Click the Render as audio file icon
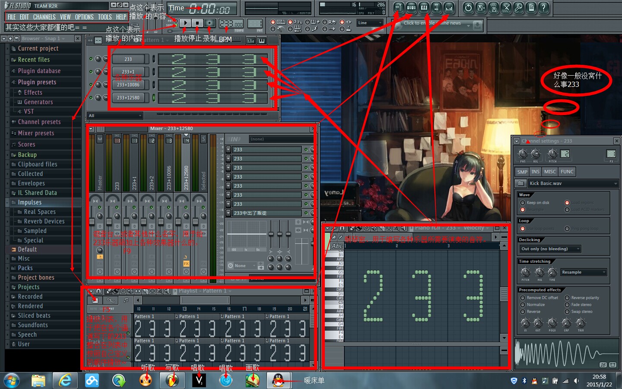This screenshot has height=389, width=622. click(x=493, y=7)
